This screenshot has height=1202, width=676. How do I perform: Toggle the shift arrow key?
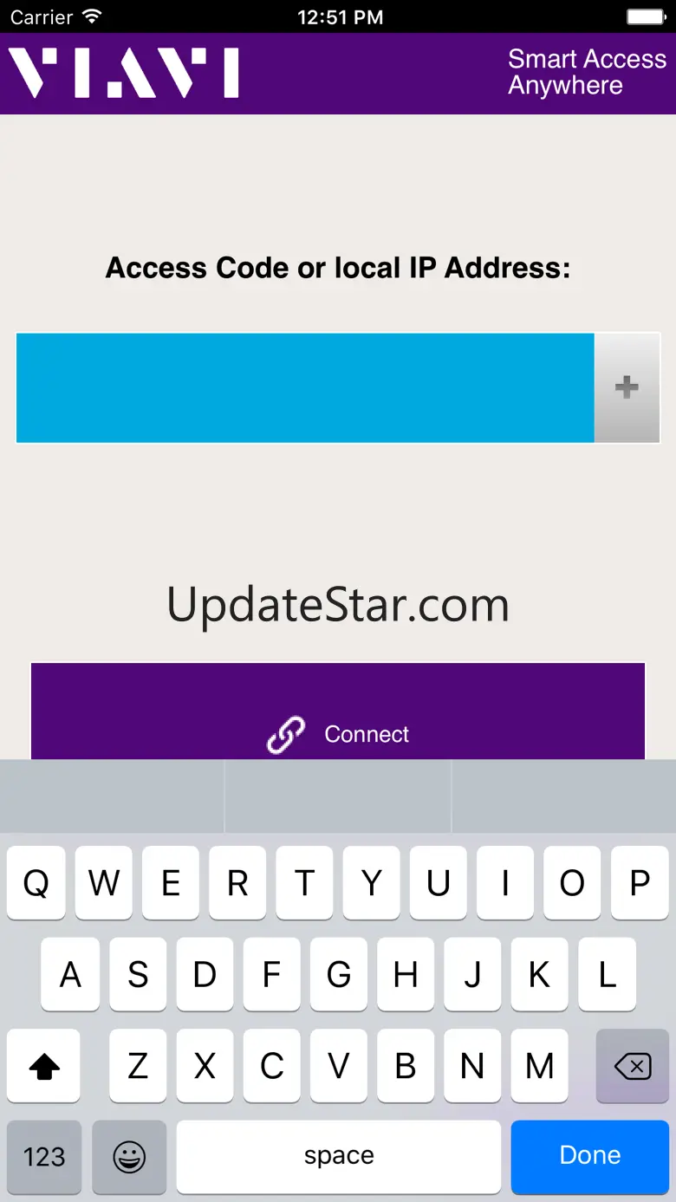click(x=44, y=1066)
